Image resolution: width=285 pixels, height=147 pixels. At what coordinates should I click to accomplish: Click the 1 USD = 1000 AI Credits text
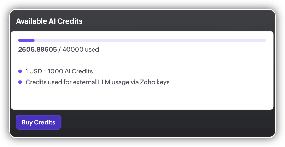(x=59, y=71)
